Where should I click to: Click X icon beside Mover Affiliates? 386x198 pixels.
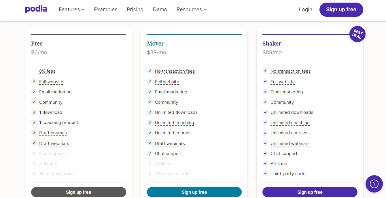tap(150, 164)
